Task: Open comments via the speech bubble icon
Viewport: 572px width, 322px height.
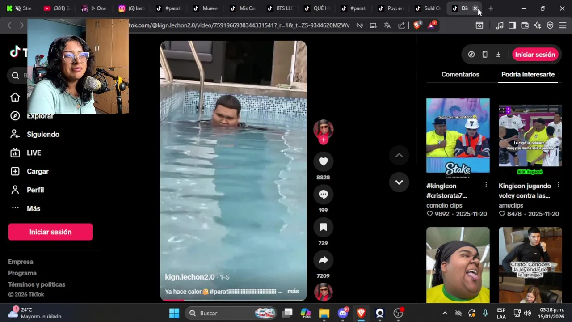Action: click(x=323, y=195)
